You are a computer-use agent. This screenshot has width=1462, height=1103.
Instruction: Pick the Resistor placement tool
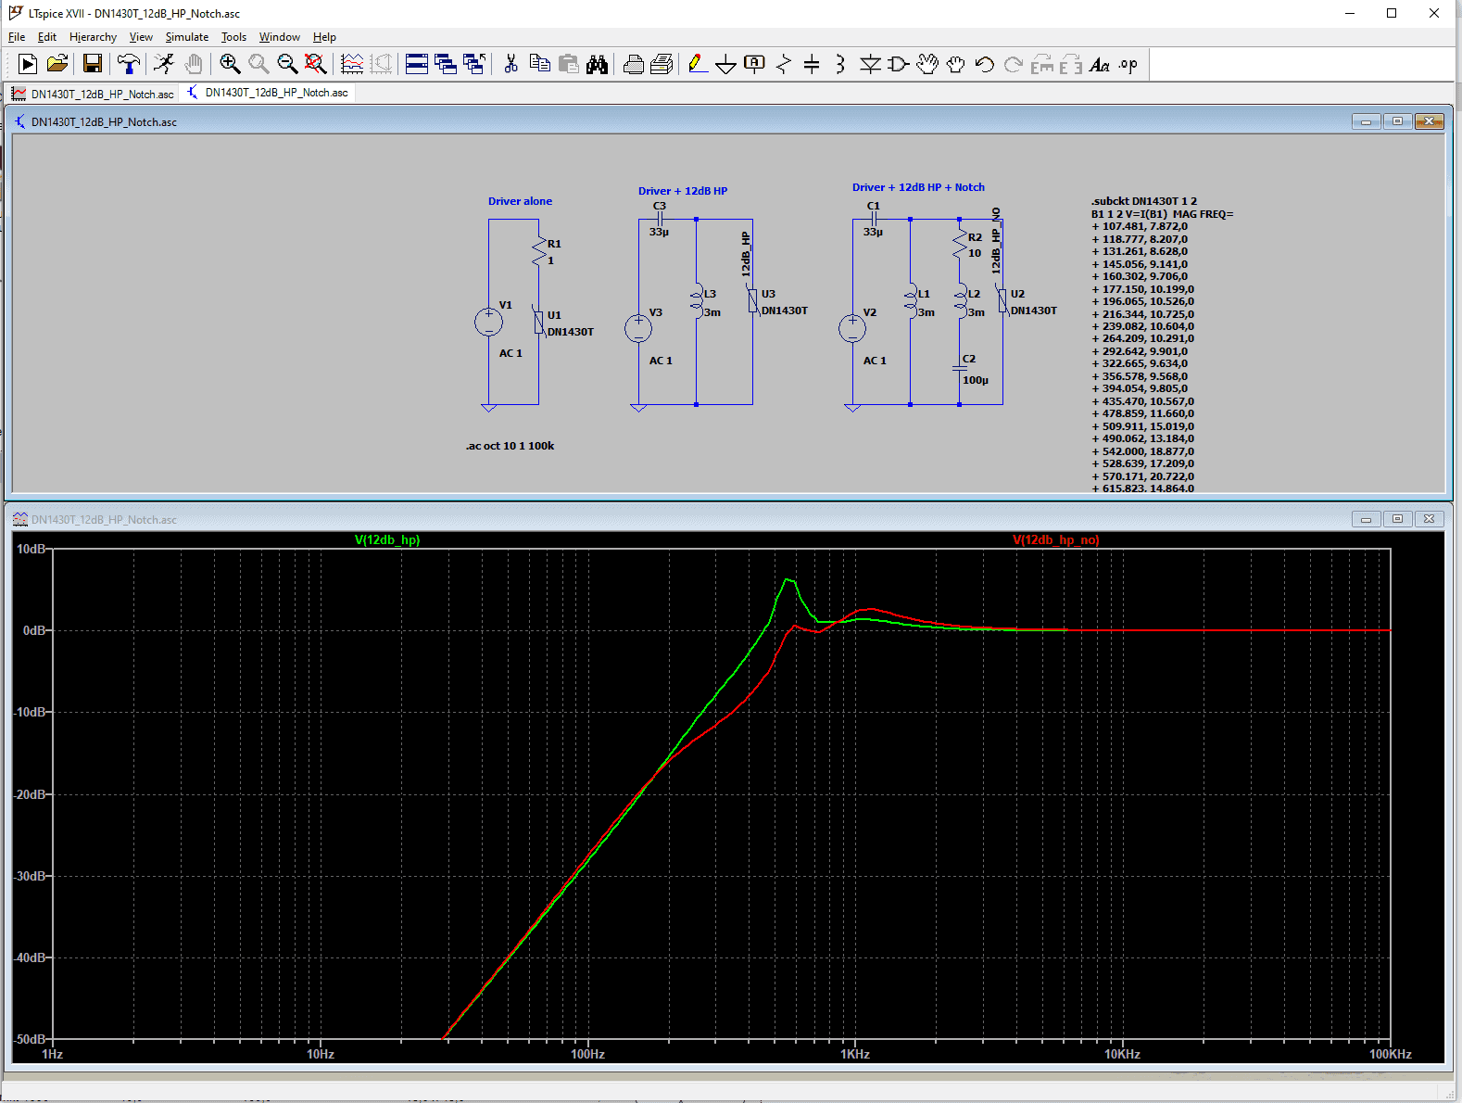[784, 64]
